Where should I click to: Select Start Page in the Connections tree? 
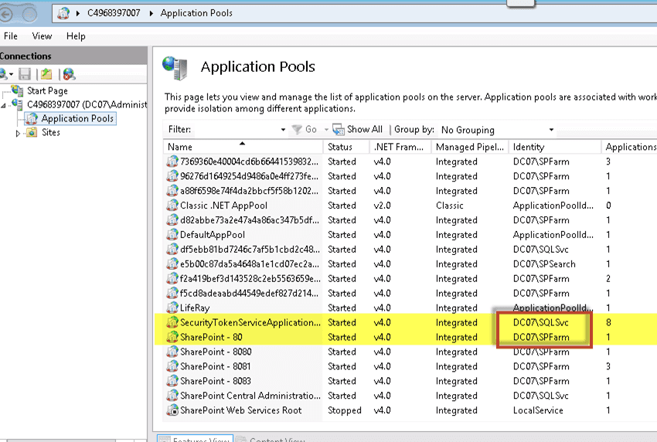click(x=47, y=91)
